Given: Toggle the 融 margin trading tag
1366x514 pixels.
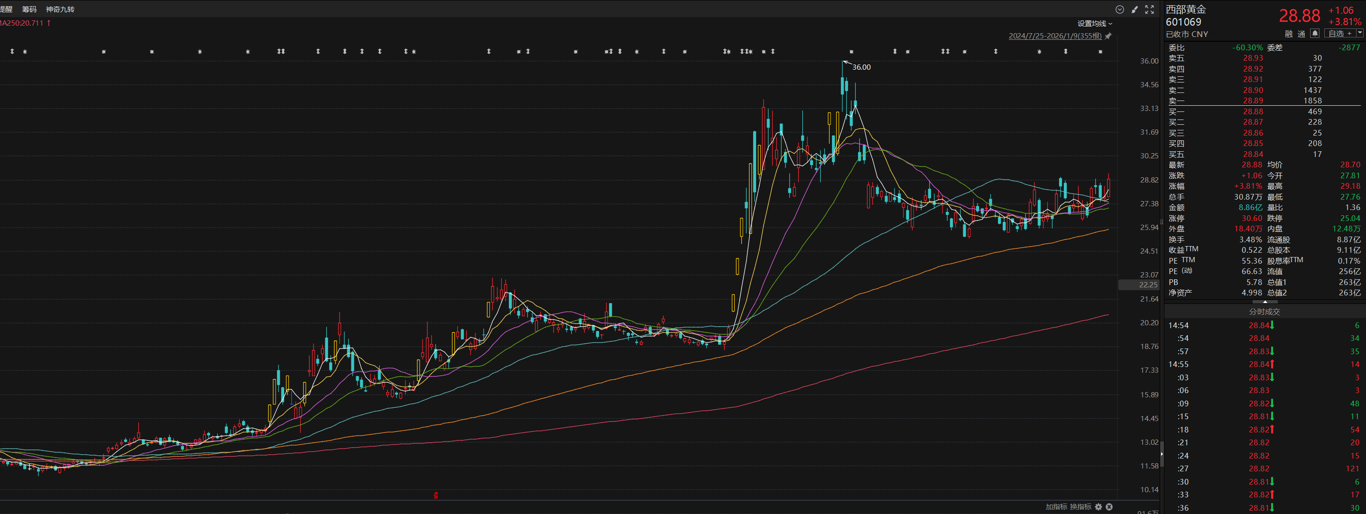Looking at the screenshot, I should pyautogui.click(x=1289, y=34).
